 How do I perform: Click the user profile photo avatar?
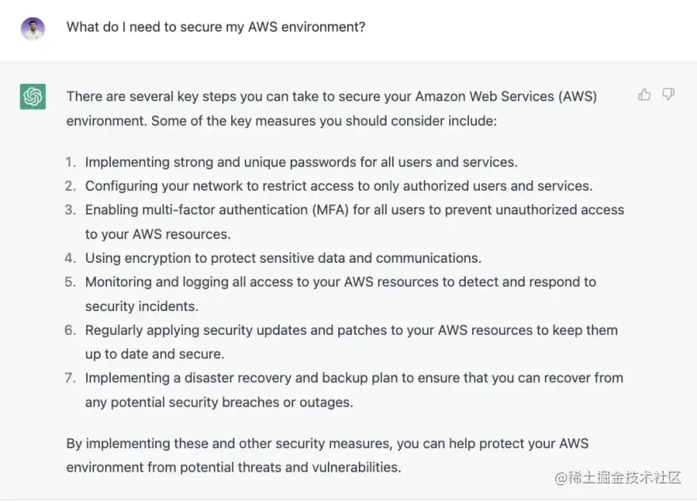click(32, 28)
